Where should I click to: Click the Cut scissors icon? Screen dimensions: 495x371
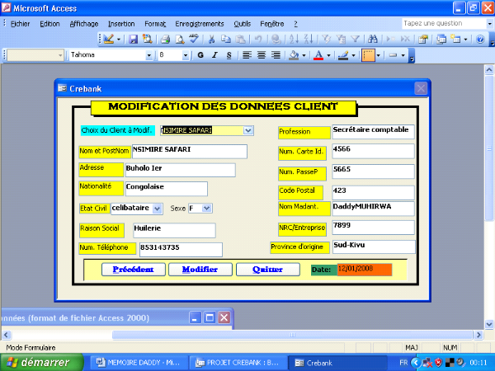pos(211,39)
